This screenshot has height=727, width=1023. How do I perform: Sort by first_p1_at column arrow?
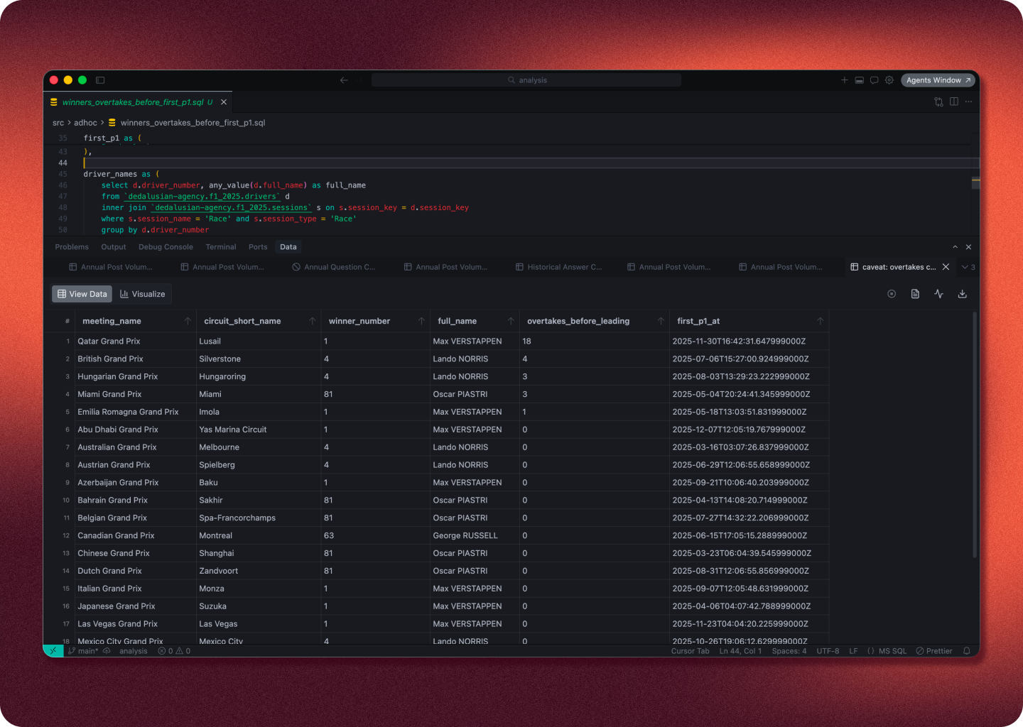click(x=820, y=321)
